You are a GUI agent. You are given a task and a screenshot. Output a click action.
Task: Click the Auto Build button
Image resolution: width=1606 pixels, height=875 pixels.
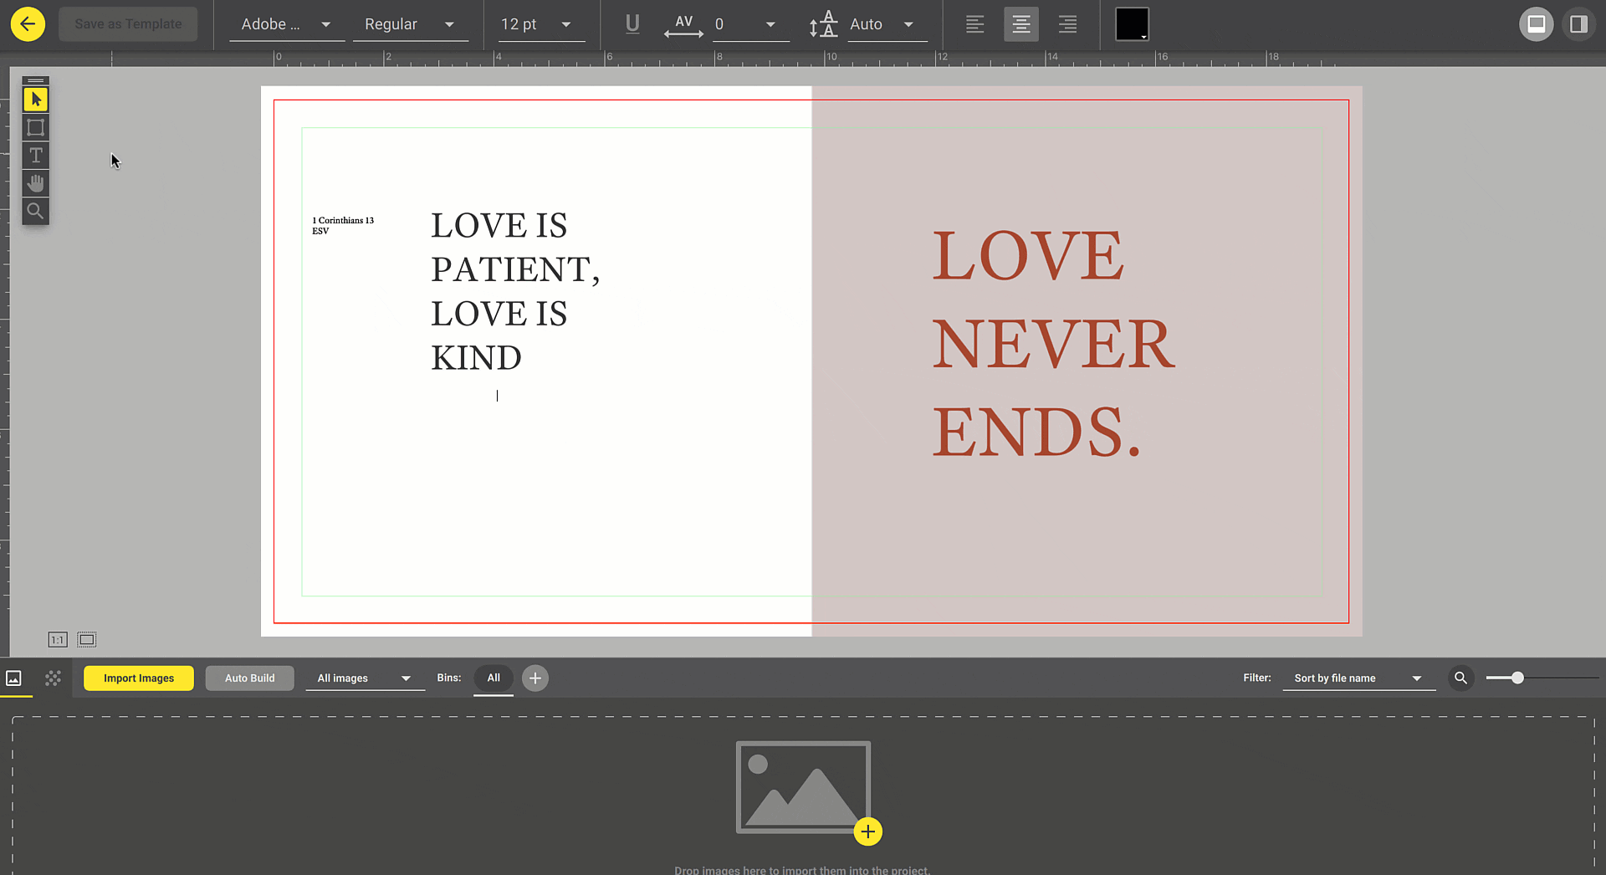coord(249,678)
